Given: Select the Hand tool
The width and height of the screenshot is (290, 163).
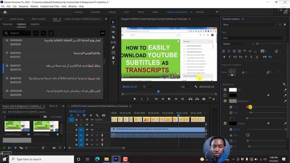Looking at the screenshot, I should click(113, 58).
